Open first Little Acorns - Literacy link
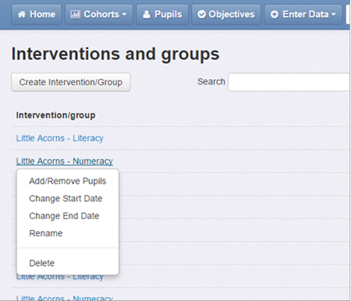The image size is (351, 301). 60,138
